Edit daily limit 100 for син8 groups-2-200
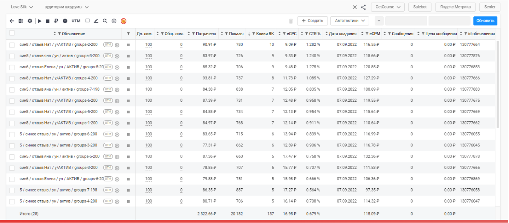 pos(148,45)
